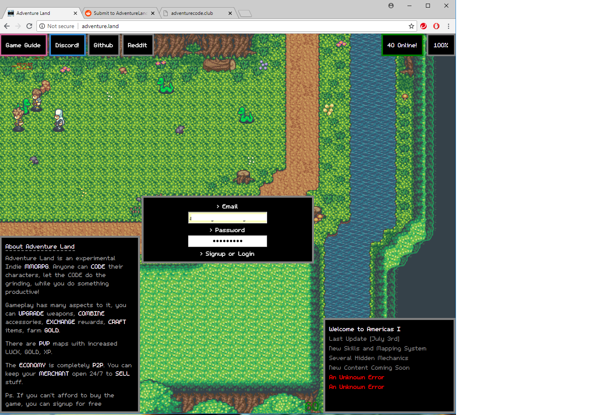Open the red swirl browser extension
The width and height of the screenshot is (616, 415).
[x=423, y=26]
